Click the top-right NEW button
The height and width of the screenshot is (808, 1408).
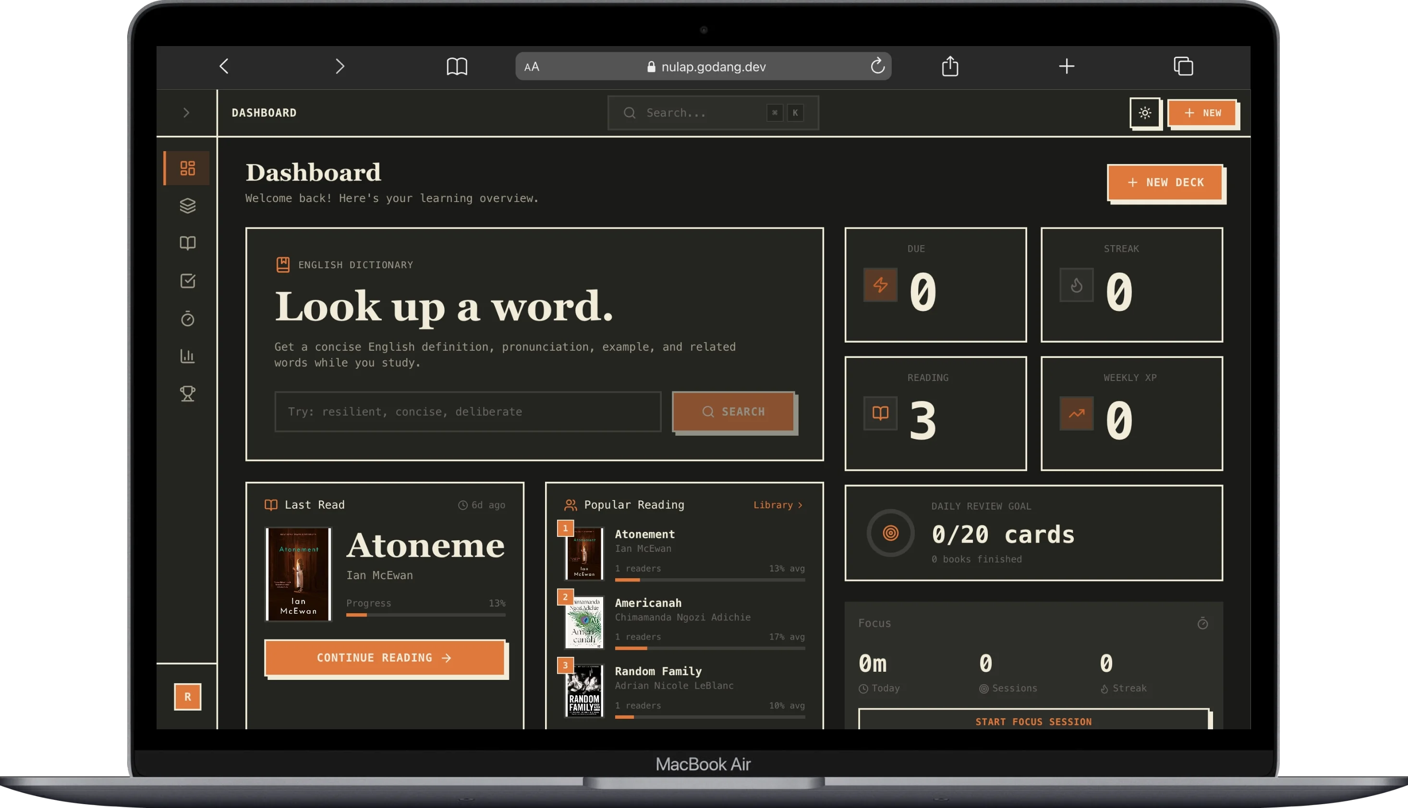click(x=1202, y=113)
